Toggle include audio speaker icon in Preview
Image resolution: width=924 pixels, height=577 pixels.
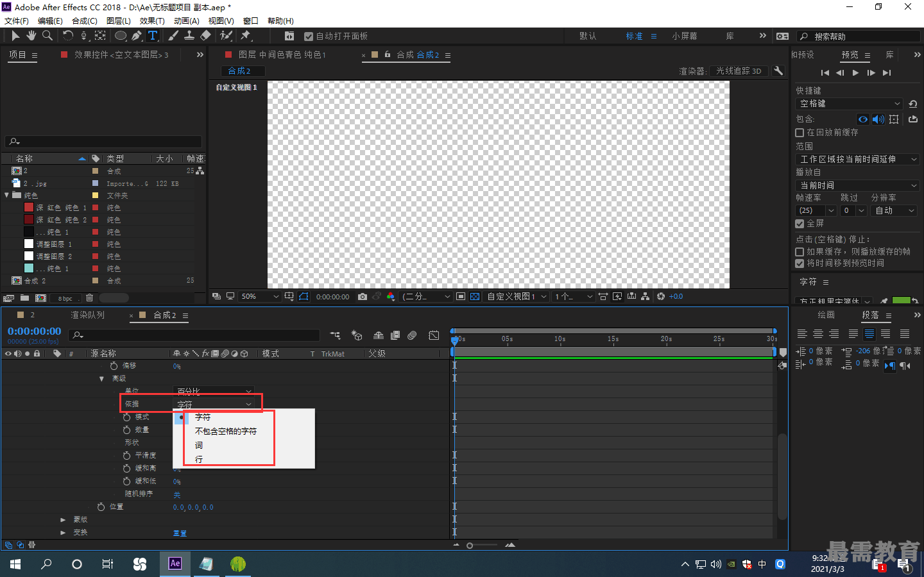(x=878, y=119)
